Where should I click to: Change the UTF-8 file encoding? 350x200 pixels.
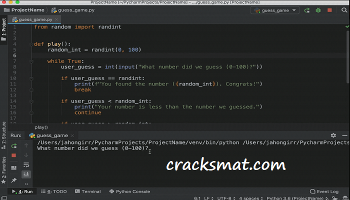(x=226, y=198)
